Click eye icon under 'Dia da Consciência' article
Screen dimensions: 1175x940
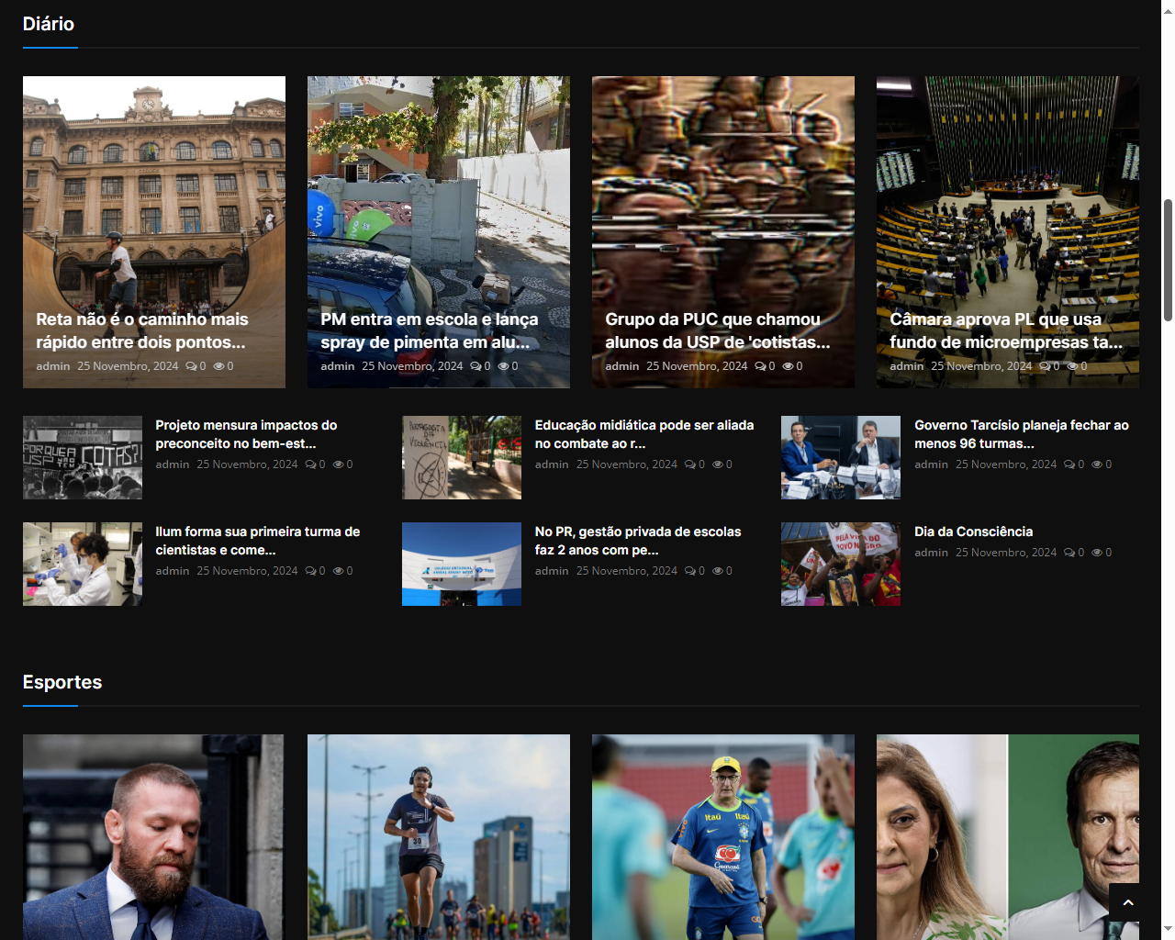point(1097,553)
